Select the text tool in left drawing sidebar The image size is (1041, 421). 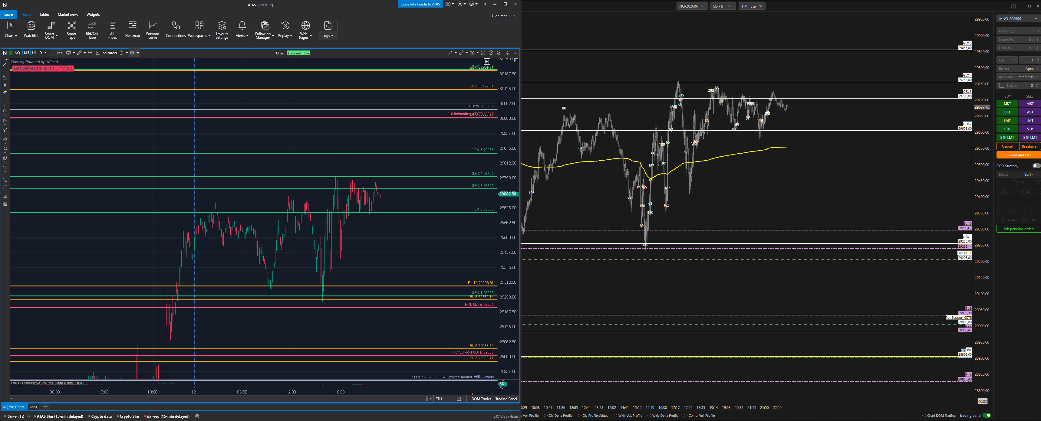tap(5, 168)
